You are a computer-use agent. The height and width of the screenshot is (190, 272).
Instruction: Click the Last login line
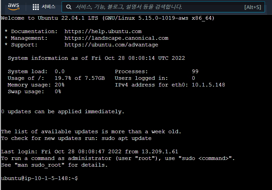pyautogui.click(x=90, y=152)
